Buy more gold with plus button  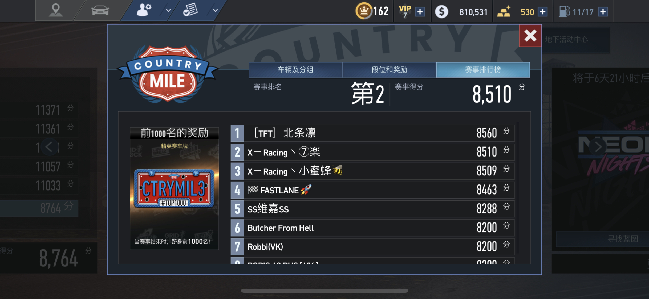[x=543, y=12]
